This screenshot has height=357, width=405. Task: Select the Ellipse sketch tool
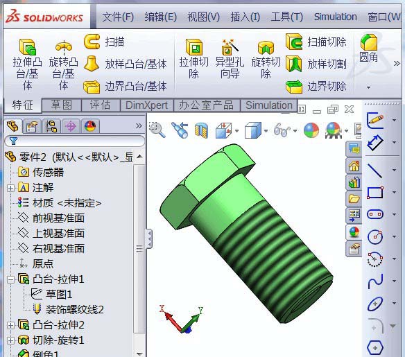pyautogui.click(x=375, y=304)
